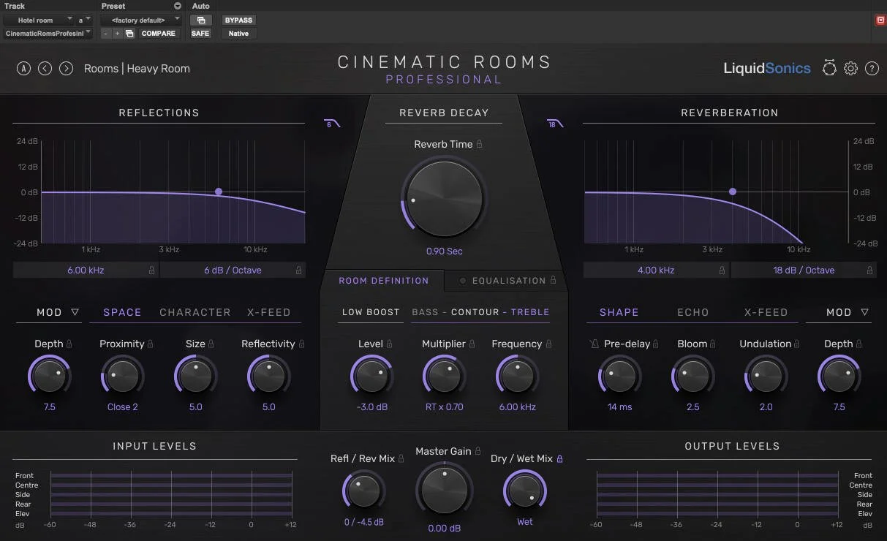The image size is (887, 541).
Task: Click the Reflections filter slope icon labeled 6
Action: click(332, 124)
